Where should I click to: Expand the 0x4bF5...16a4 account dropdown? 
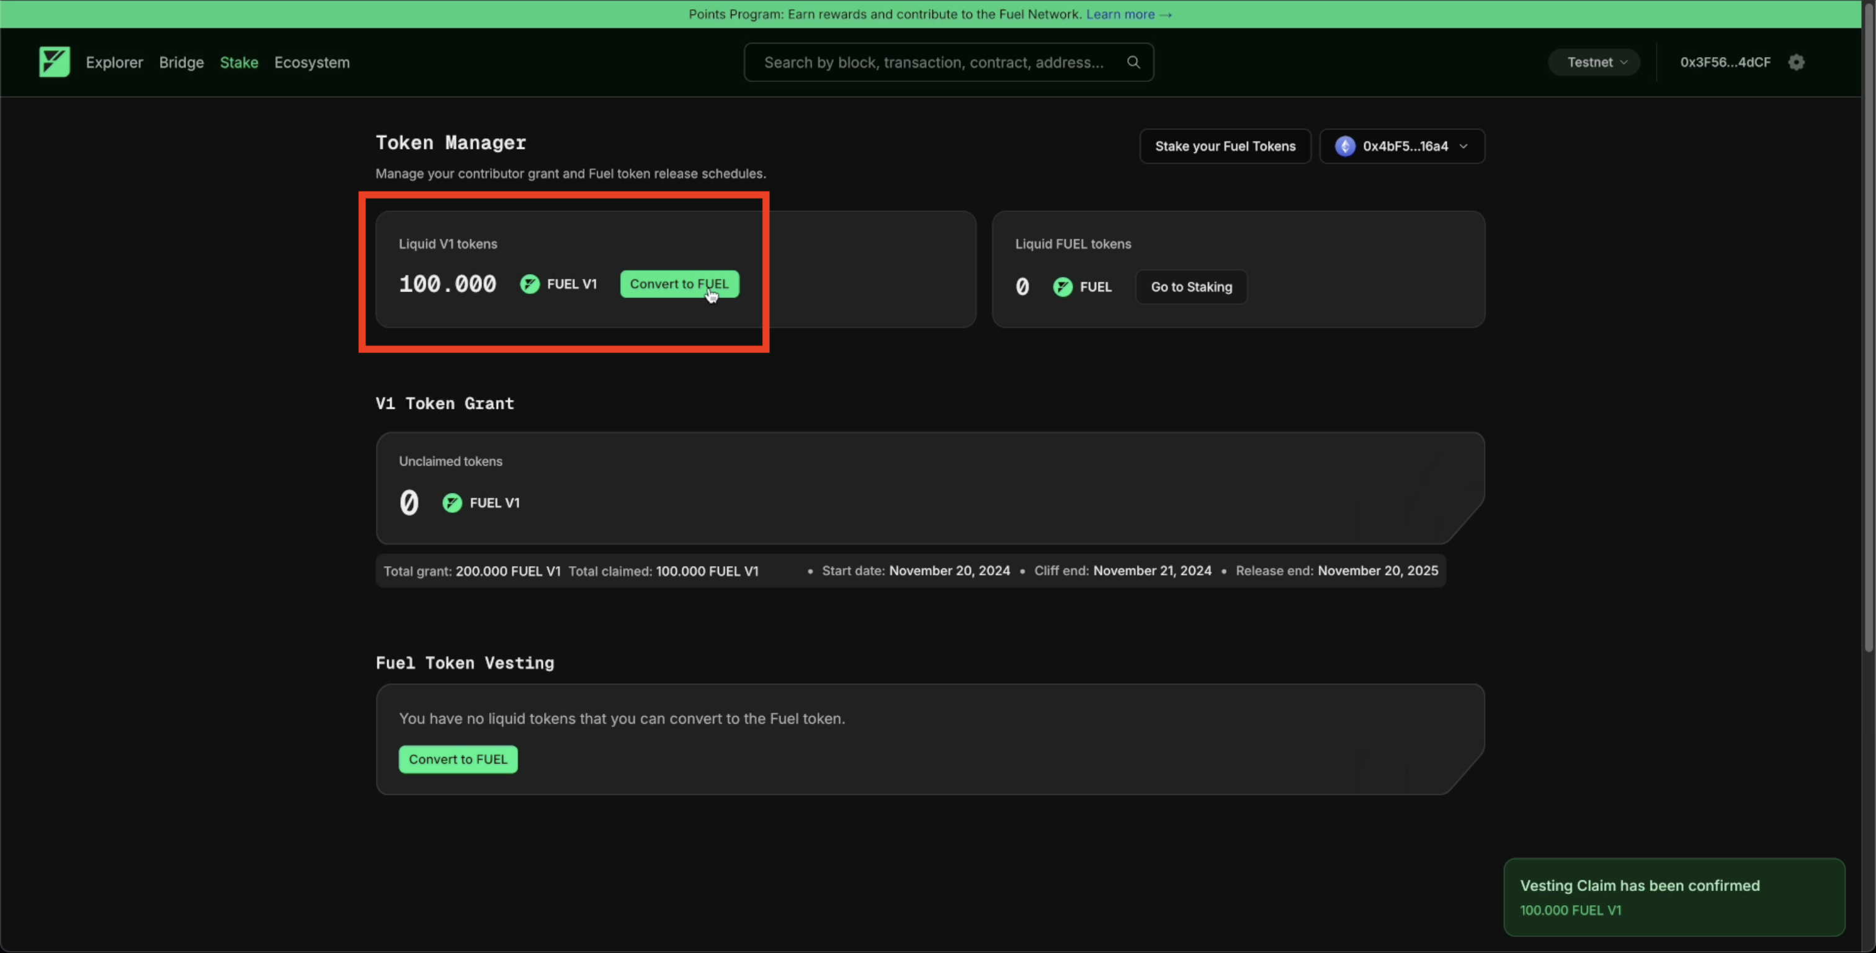(1402, 146)
